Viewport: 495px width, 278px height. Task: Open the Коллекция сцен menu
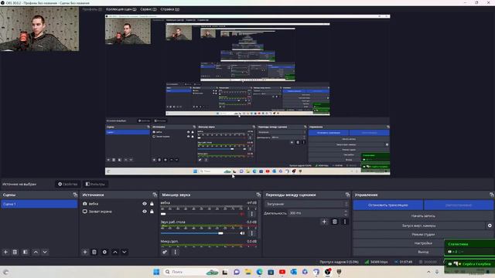[x=121, y=9]
